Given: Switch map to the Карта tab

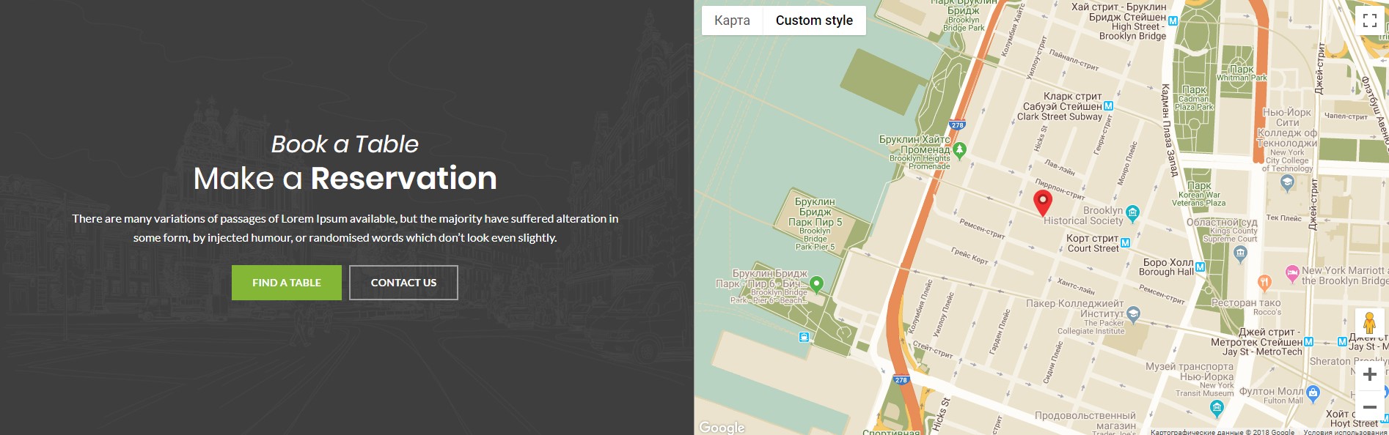Looking at the screenshot, I should point(732,21).
